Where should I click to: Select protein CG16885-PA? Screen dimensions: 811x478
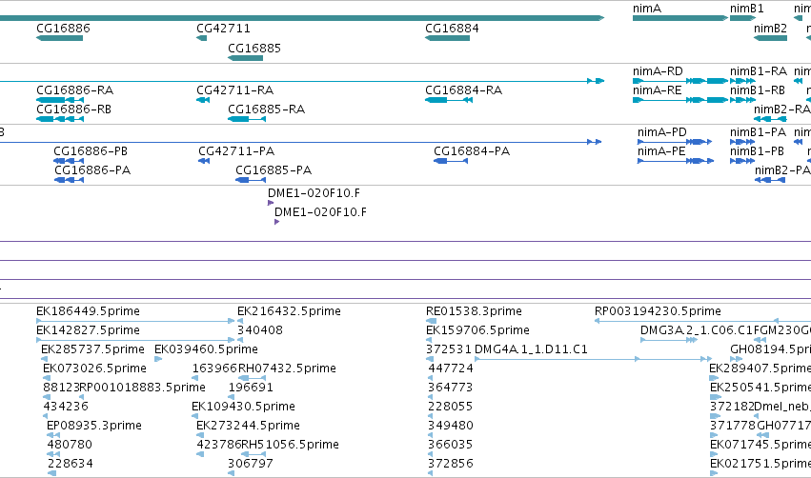[x=274, y=170]
